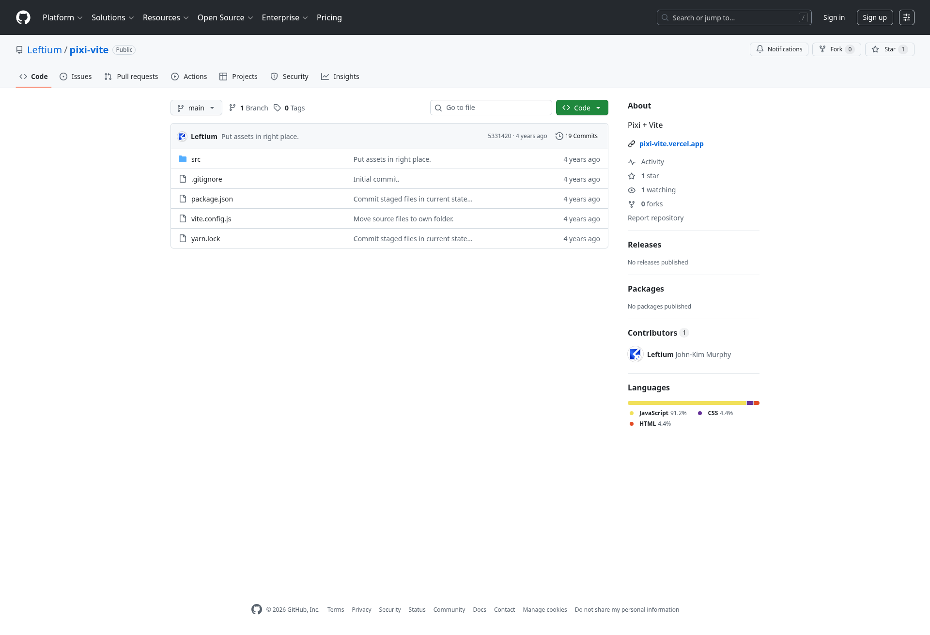Click the Go to file input

pos(491,108)
